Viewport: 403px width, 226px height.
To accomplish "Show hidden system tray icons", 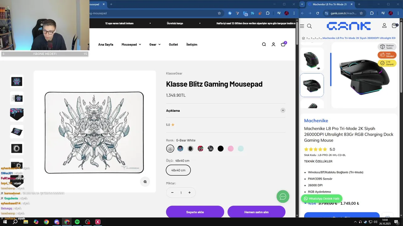I will point(355,222).
